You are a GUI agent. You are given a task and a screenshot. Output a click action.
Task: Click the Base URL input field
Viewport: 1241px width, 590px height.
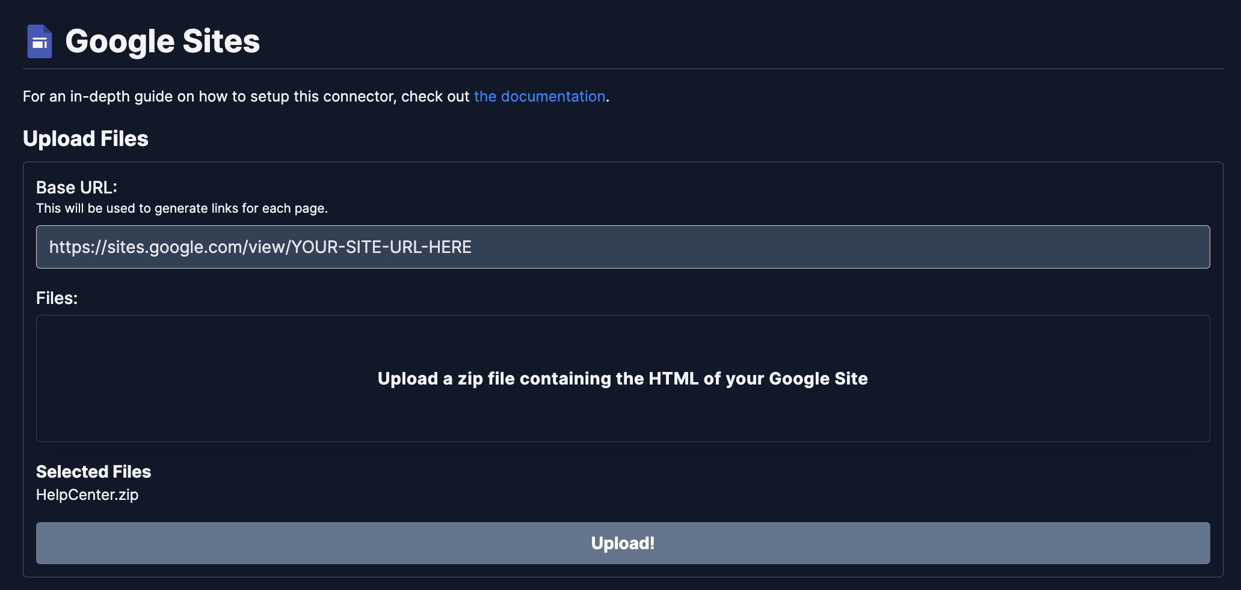(623, 247)
